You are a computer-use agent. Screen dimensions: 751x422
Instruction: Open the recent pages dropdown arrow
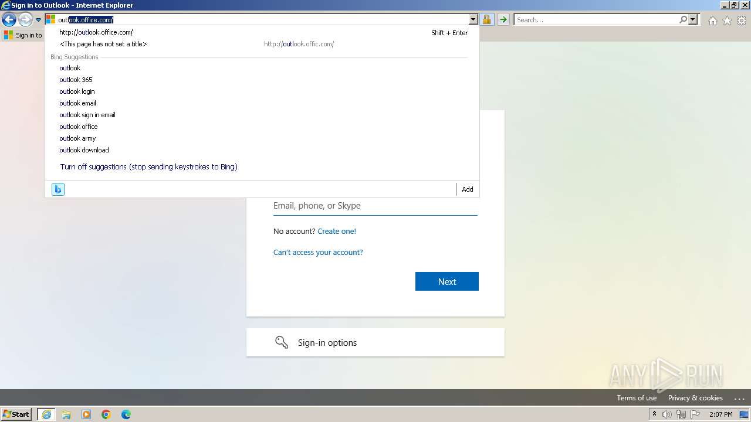click(x=39, y=20)
